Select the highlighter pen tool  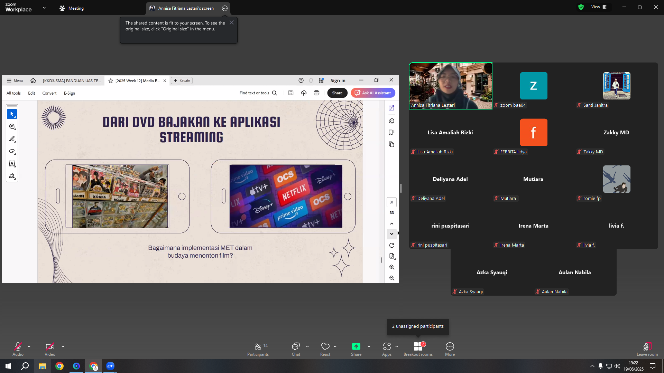[12, 139]
